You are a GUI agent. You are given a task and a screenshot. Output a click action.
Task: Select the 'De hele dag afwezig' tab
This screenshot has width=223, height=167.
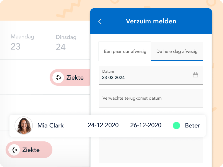(x=177, y=51)
